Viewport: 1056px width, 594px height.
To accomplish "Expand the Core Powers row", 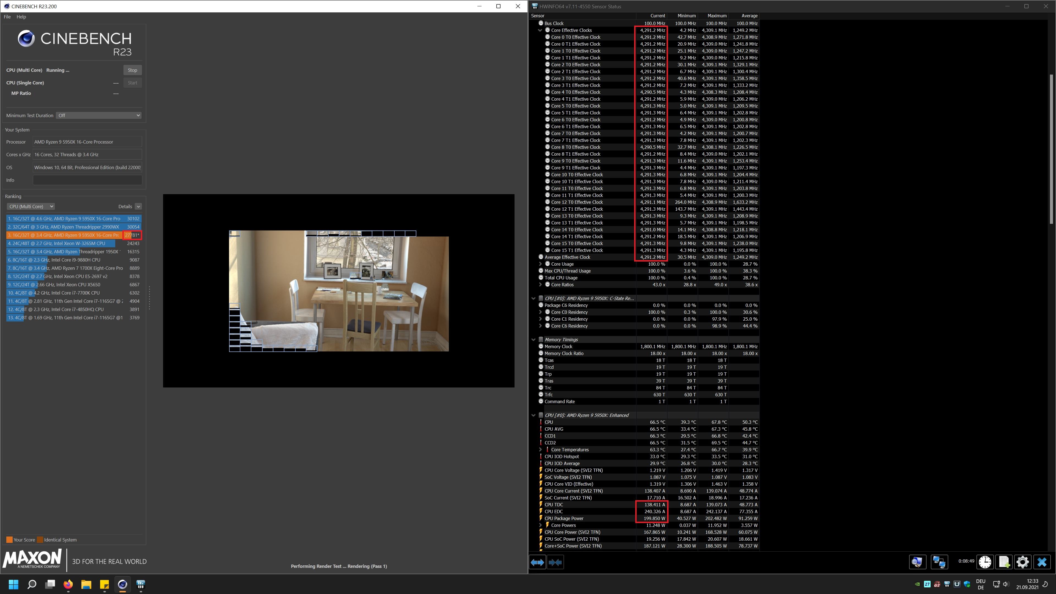I will [540, 525].
